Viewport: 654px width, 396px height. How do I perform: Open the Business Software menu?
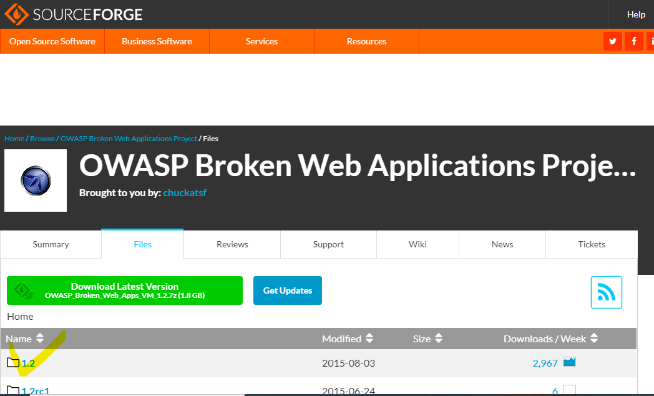point(156,41)
